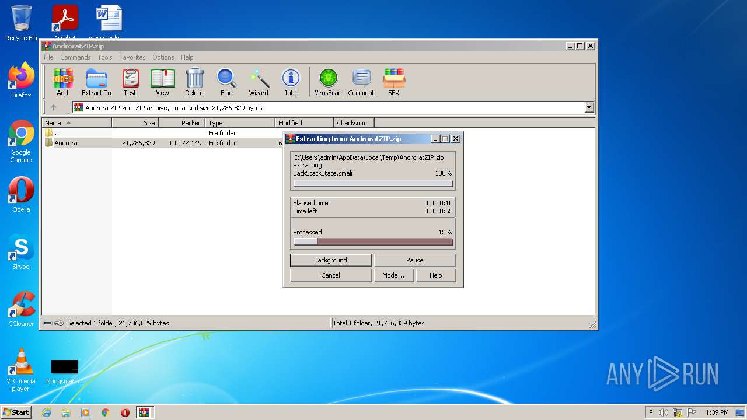This screenshot has height=420, width=747.
Task: Click the Find toolbar icon
Action: (x=226, y=82)
